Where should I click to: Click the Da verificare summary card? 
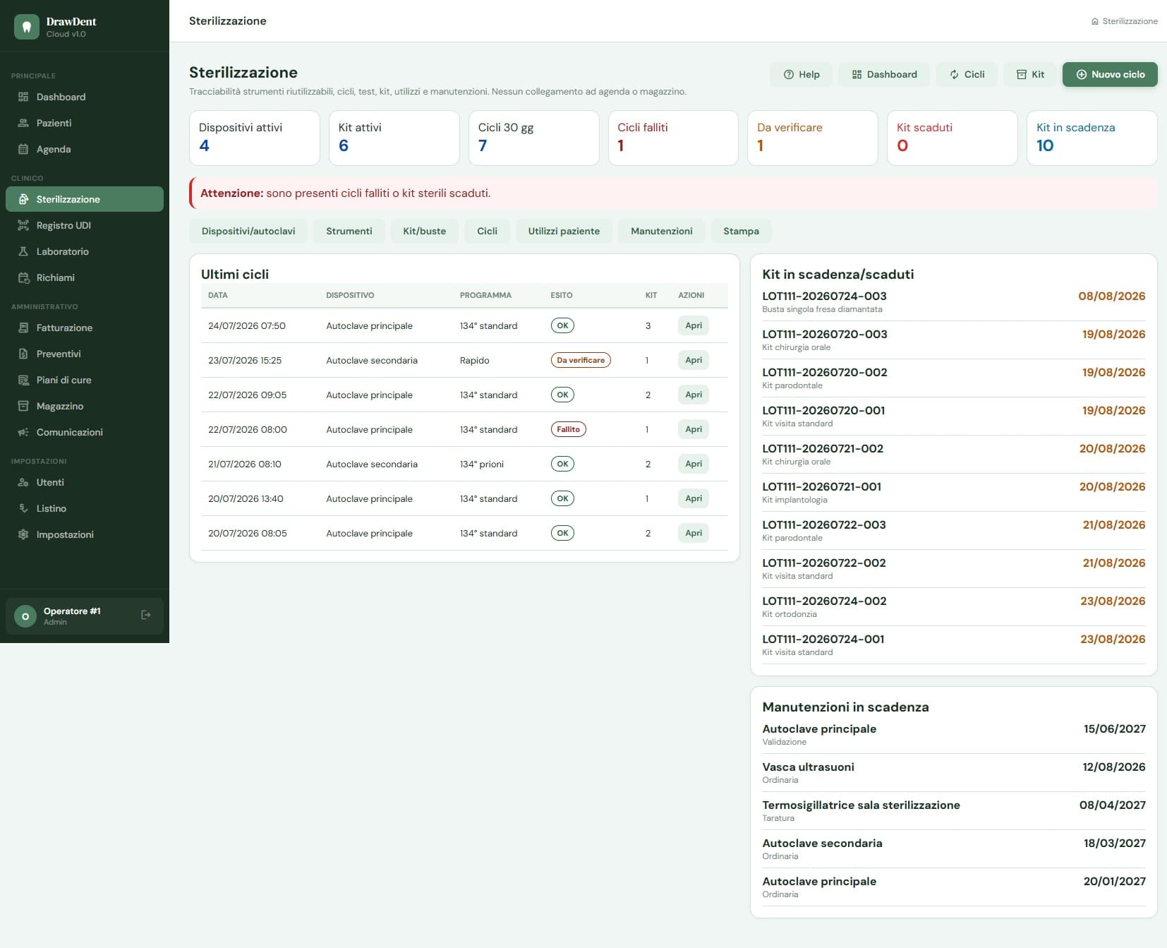(813, 138)
